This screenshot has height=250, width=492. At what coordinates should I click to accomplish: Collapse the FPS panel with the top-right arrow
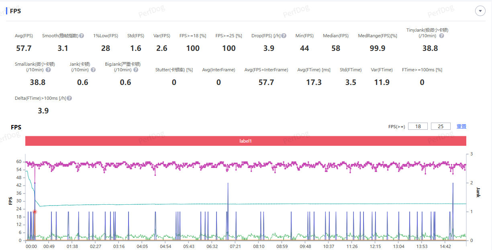coord(480,11)
